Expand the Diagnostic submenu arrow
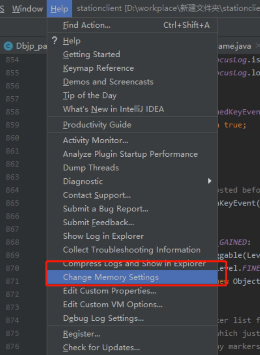Viewport: 260px width, 355px height. 210,181
